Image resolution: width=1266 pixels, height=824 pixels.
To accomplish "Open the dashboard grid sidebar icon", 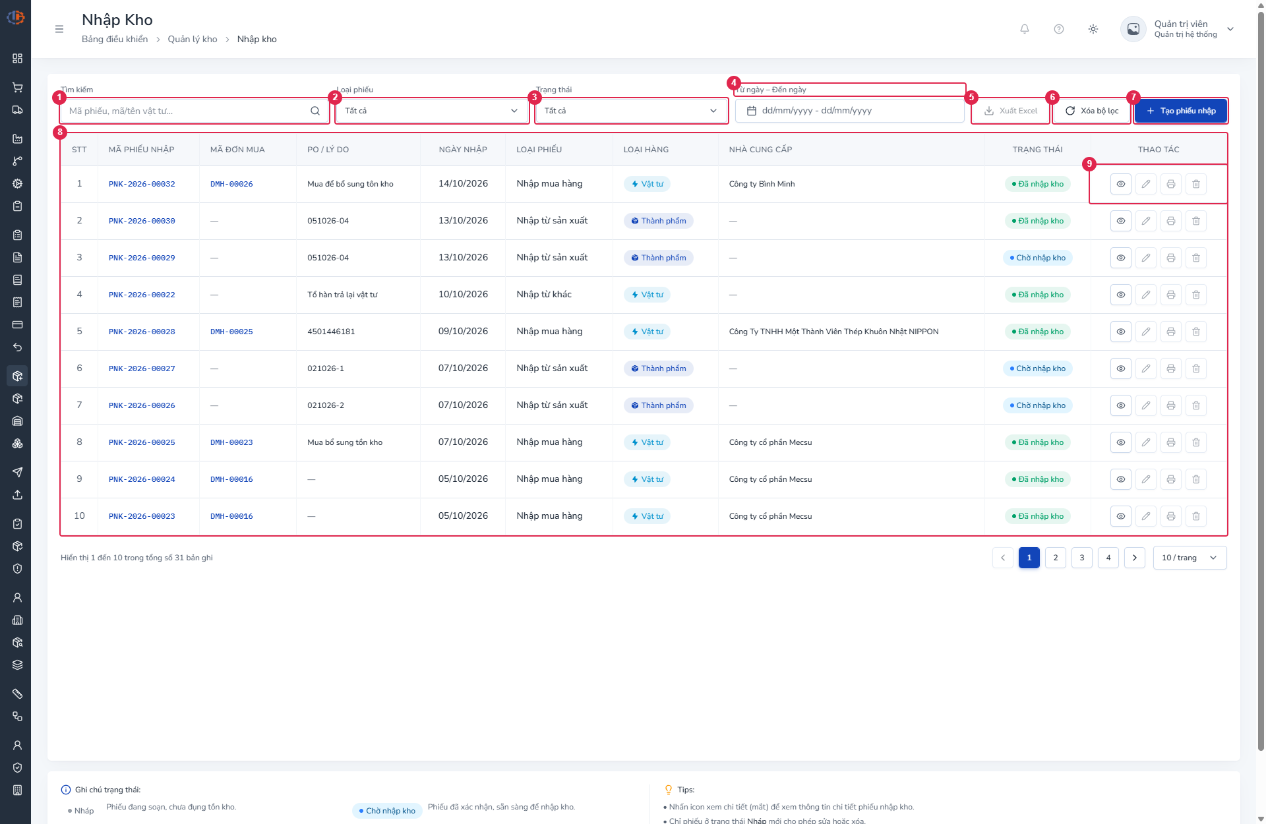I will (18, 59).
